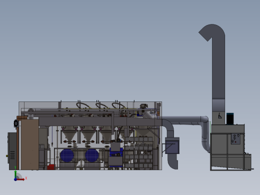The height and width of the screenshot is (195, 260).
Task: Select the brown cabinet on the left side
Action: pyautogui.click(x=30, y=144)
